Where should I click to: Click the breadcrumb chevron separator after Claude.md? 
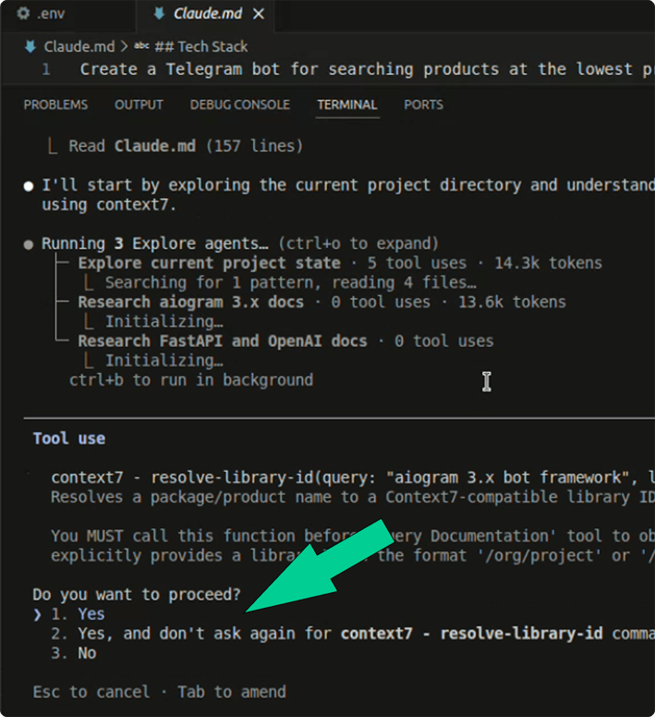122,46
